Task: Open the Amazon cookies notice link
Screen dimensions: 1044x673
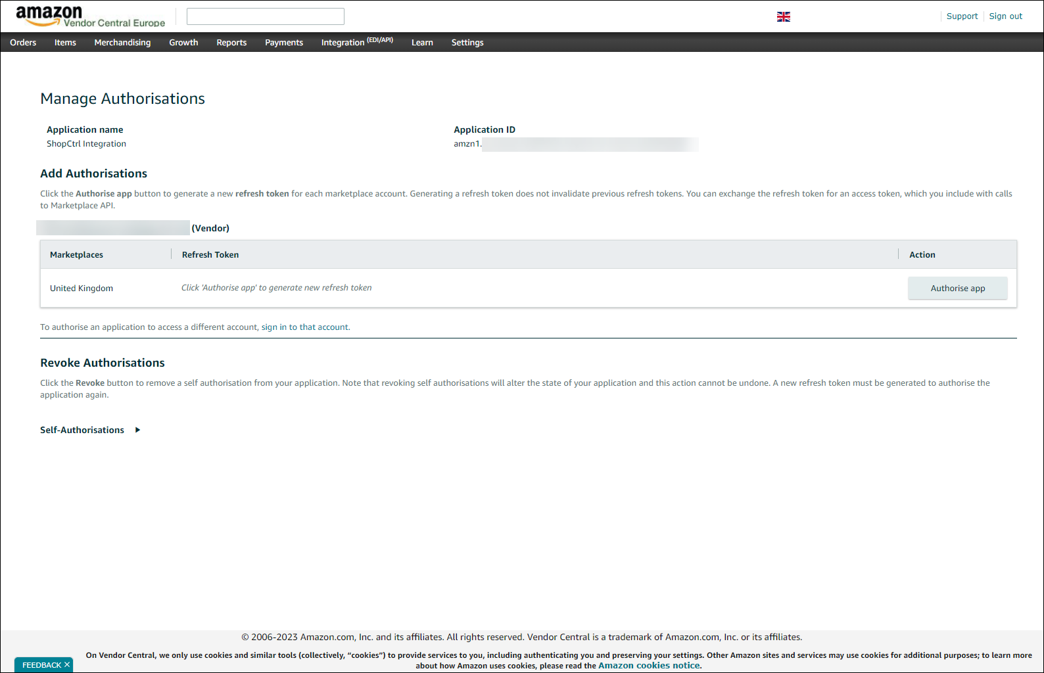Action: pyautogui.click(x=649, y=665)
